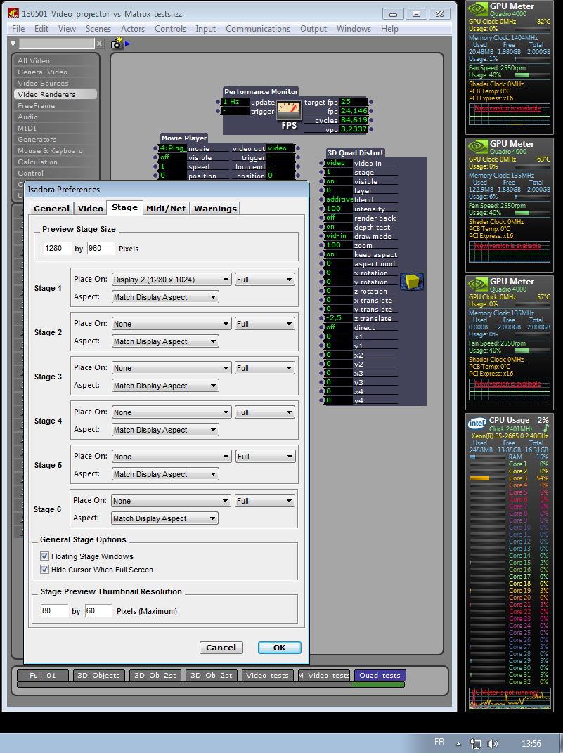
Task: Switch to the Video preferences tab
Action: (90, 209)
